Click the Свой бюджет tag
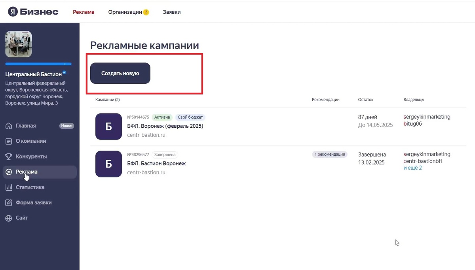The image size is (475, 270). point(190,117)
